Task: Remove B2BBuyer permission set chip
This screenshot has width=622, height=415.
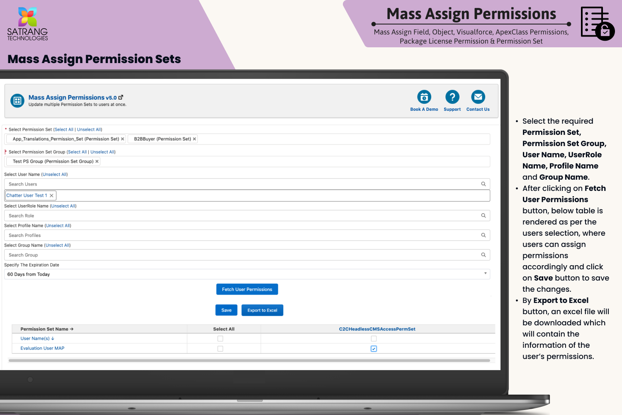Action: click(194, 139)
